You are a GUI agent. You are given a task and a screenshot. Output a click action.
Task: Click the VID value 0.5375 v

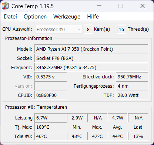tap(51, 77)
